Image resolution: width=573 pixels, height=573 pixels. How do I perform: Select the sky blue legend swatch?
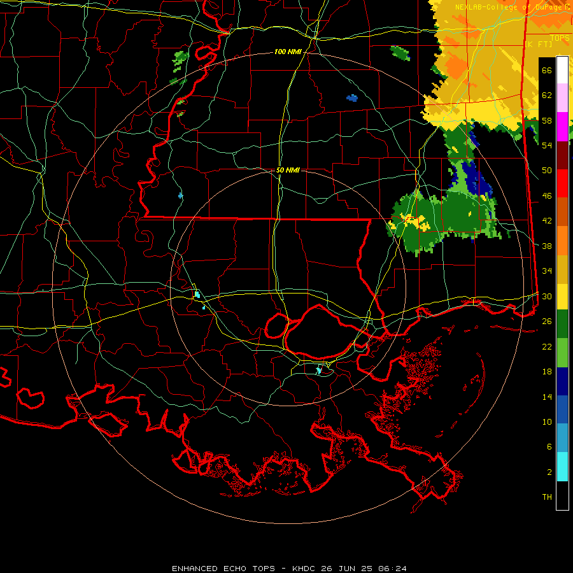562,438
